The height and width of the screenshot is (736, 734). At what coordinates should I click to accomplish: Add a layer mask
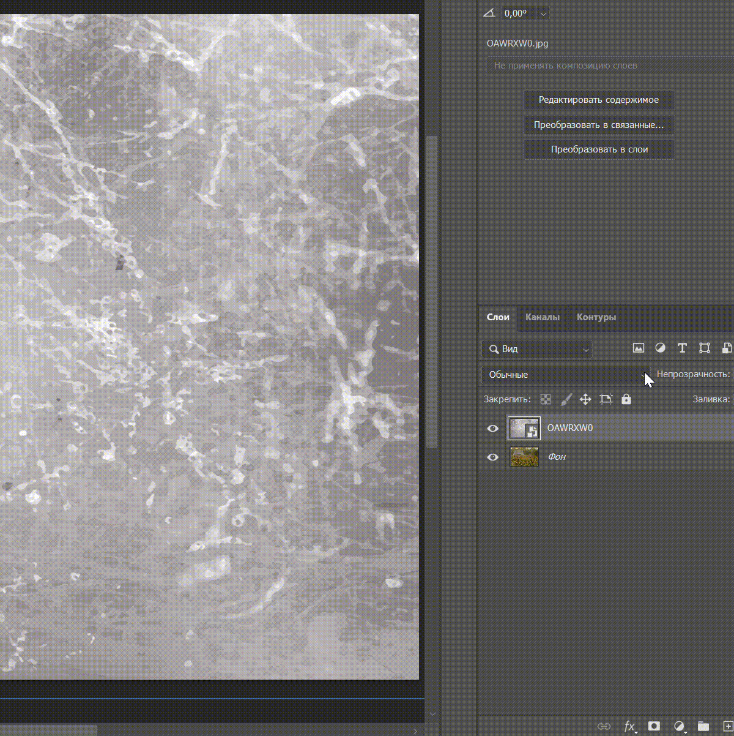click(x=654, y=726)
